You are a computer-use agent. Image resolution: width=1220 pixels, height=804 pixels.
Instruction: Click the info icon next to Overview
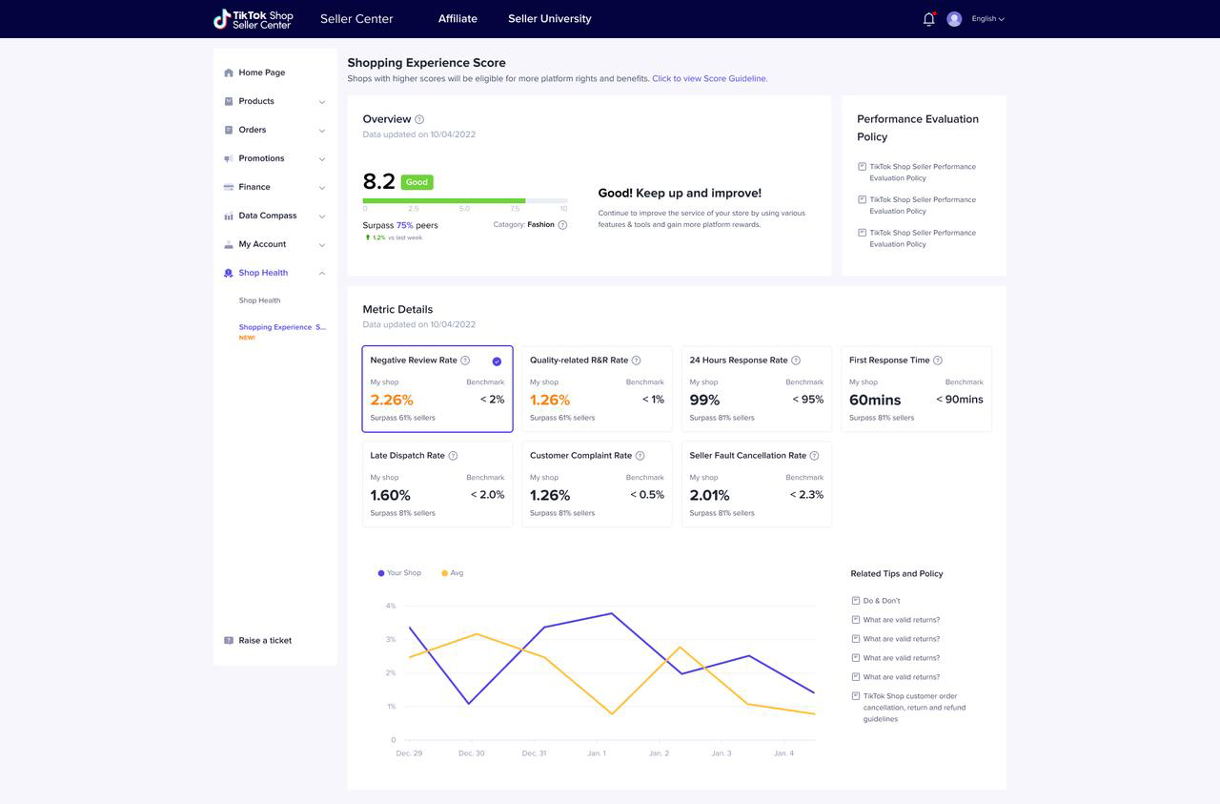[419, 119]
